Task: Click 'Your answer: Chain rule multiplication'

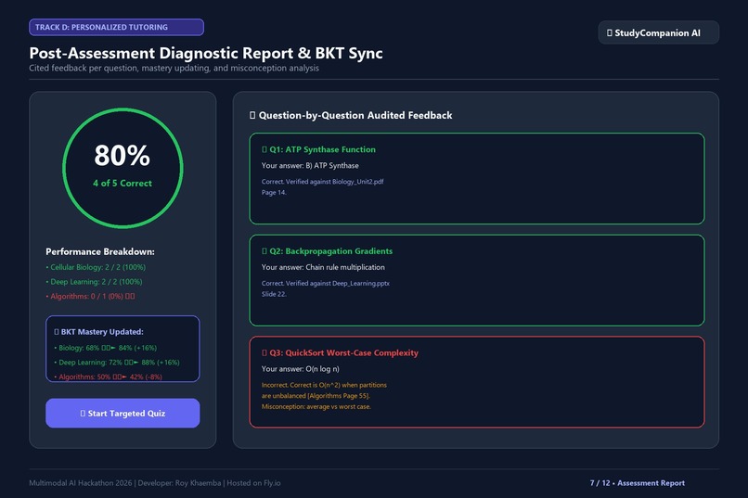Action: click(323, 267)
